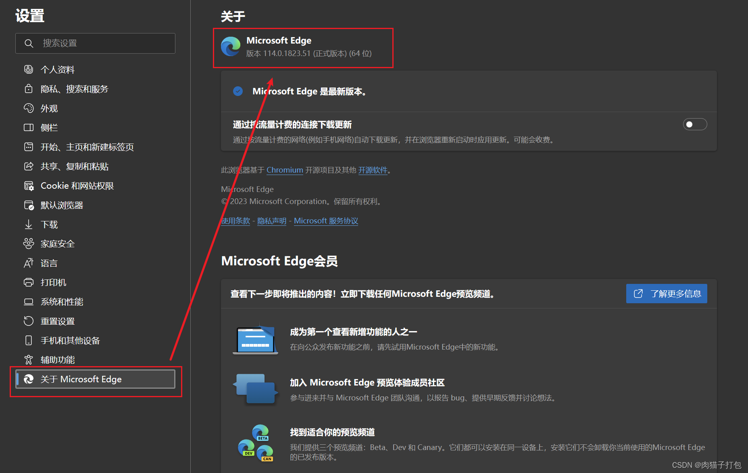748x473 pixels.
Task: Click heading 成为第一个查看新增功能的人之一
Action: click(353, 331)
